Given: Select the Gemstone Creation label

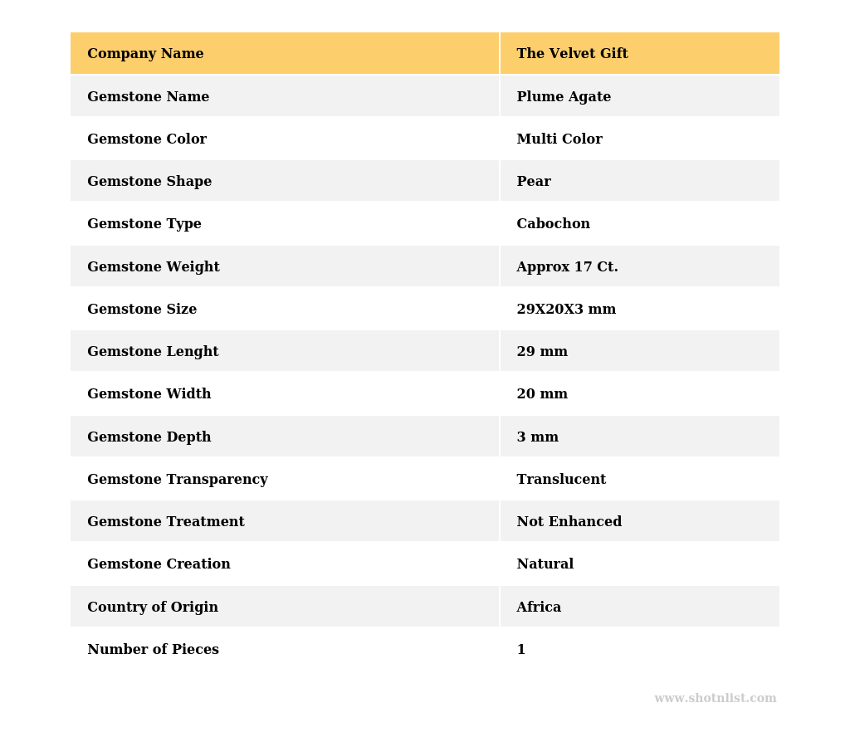Looking at the screenshot, I should pyautogui.click(x=159, y=564).
